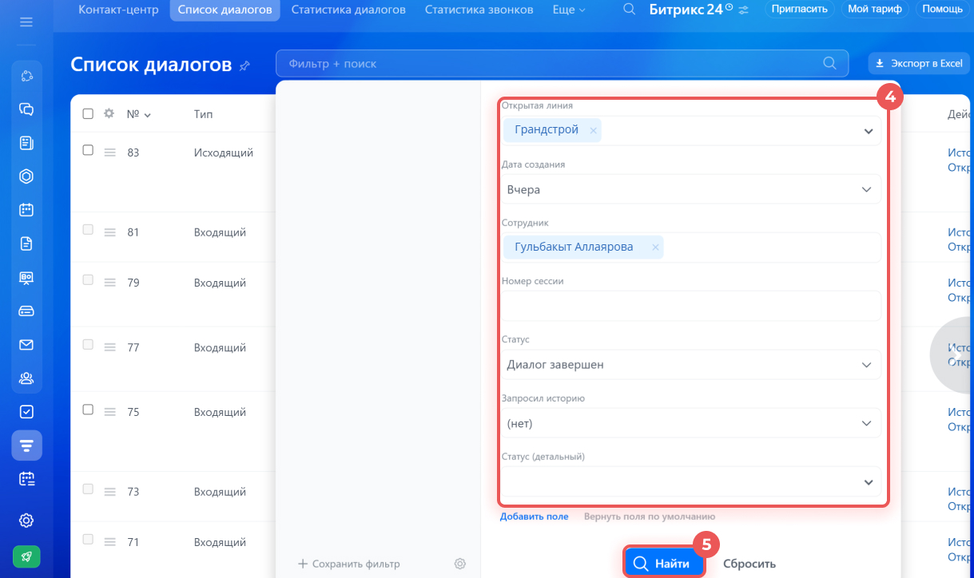Click Сохранить фильтр to save filter

pyautogui.click(x=348, y=564)
